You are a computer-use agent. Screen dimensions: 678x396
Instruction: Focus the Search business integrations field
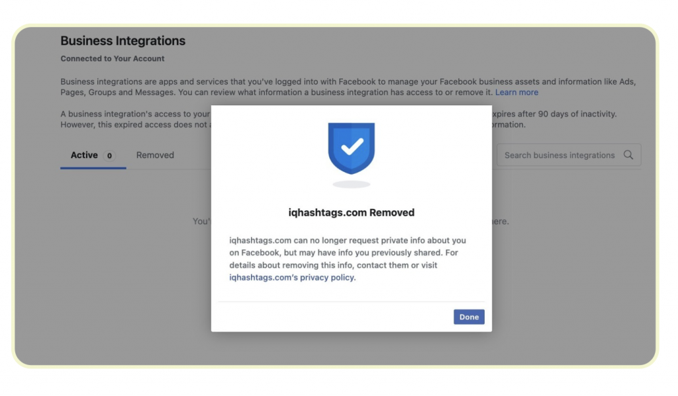point(559,155)
